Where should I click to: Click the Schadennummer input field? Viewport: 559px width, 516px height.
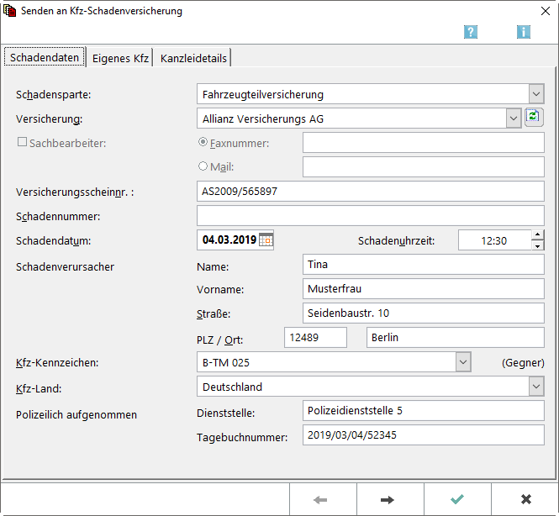click(x=370, y=216)
